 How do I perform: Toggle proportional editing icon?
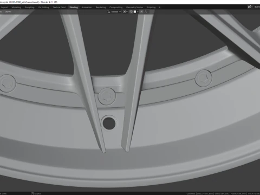[142, 12]
